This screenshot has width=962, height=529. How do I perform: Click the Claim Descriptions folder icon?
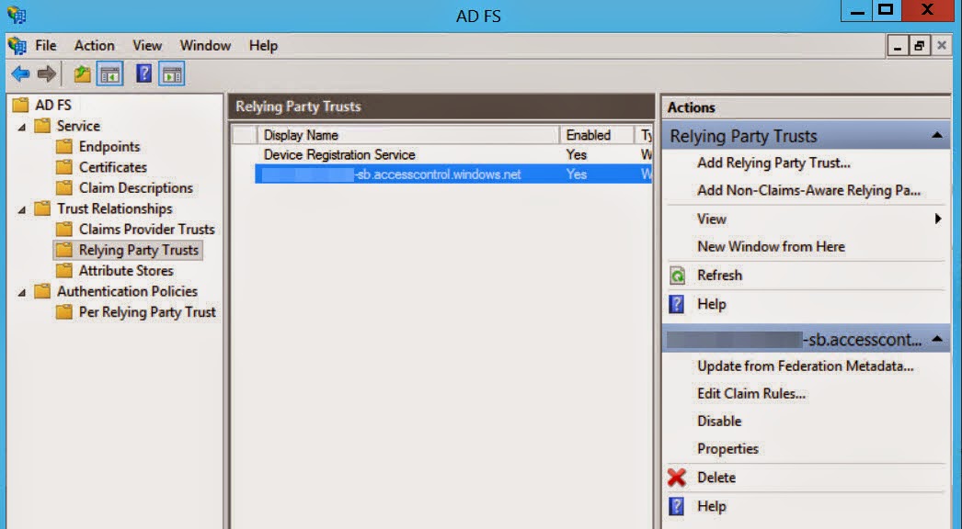(63, 187)
